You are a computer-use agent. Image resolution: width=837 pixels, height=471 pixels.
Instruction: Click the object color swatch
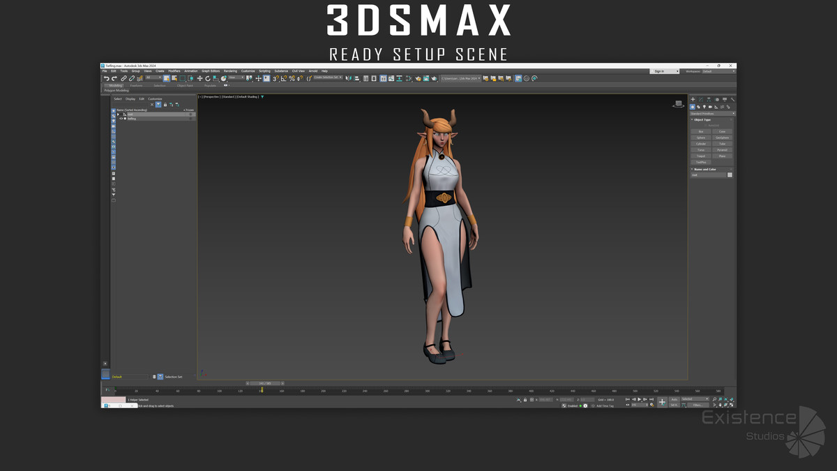coord(730,175)
